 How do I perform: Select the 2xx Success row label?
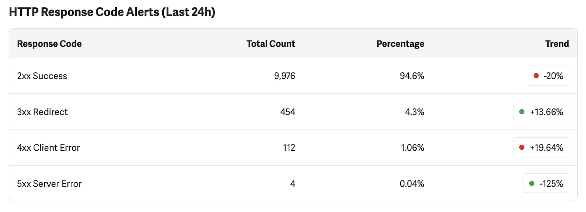[x=42, y=76]
